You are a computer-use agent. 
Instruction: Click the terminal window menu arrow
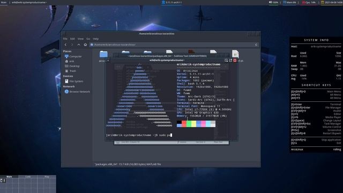click(x=108, y=61)
